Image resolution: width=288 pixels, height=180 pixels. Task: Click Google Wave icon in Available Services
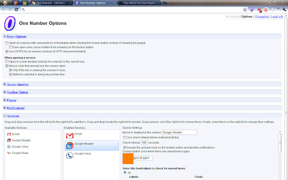[x=9, y=153]
